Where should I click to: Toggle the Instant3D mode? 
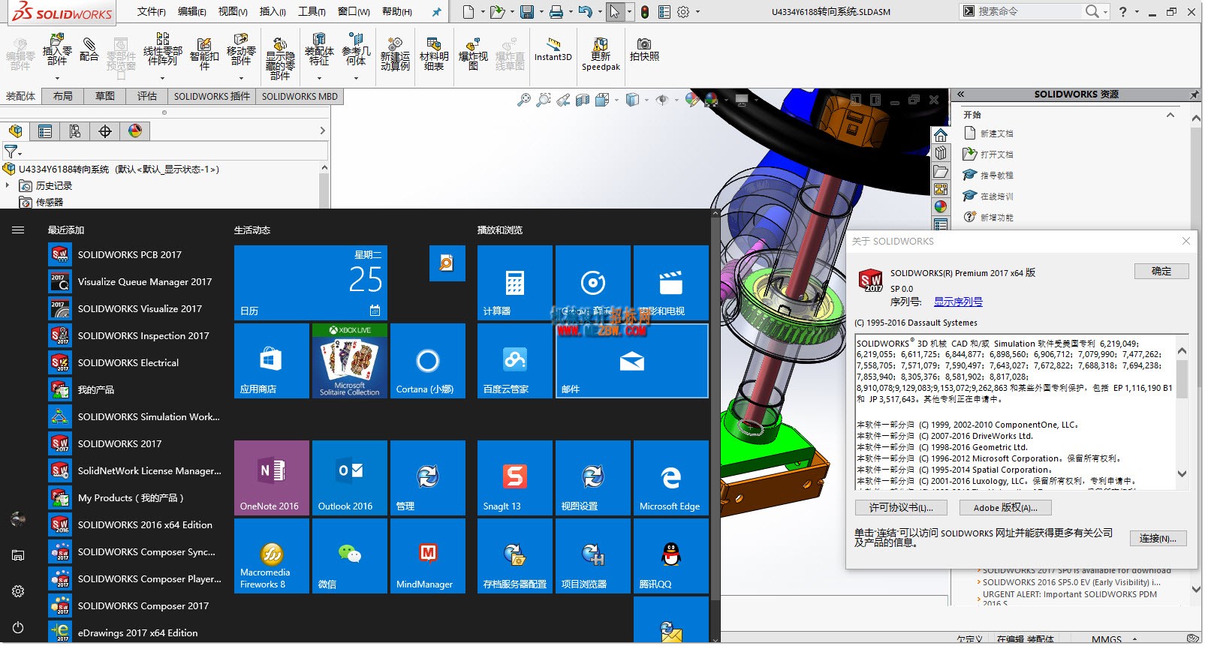click(x=553, y=50)
